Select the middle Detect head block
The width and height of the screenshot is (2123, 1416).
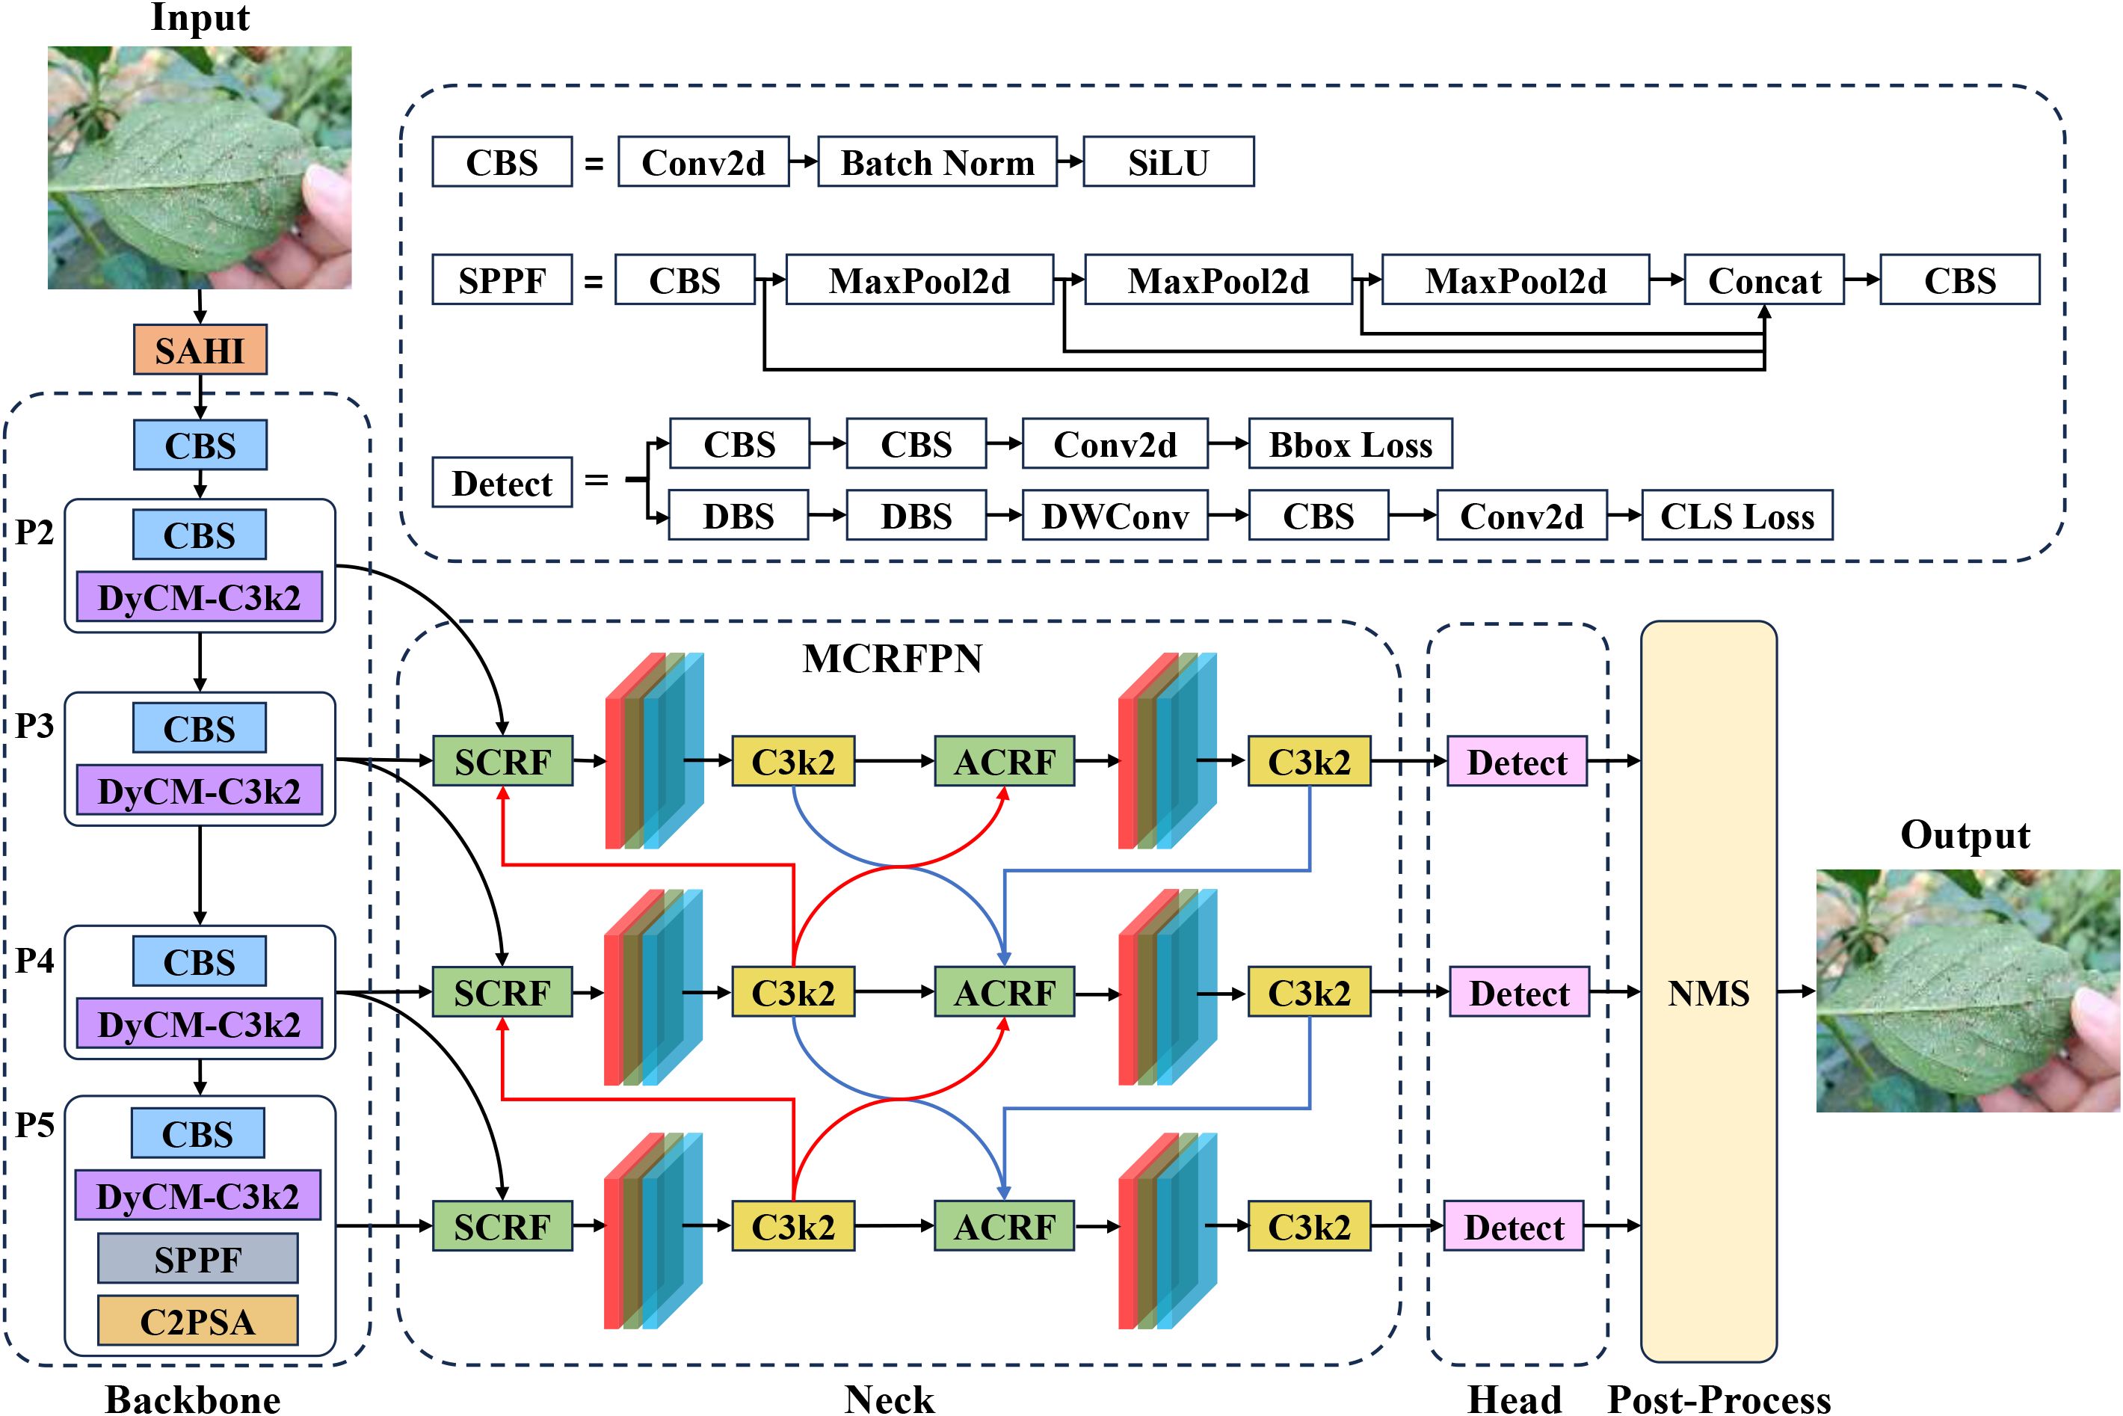point(1519,992)
